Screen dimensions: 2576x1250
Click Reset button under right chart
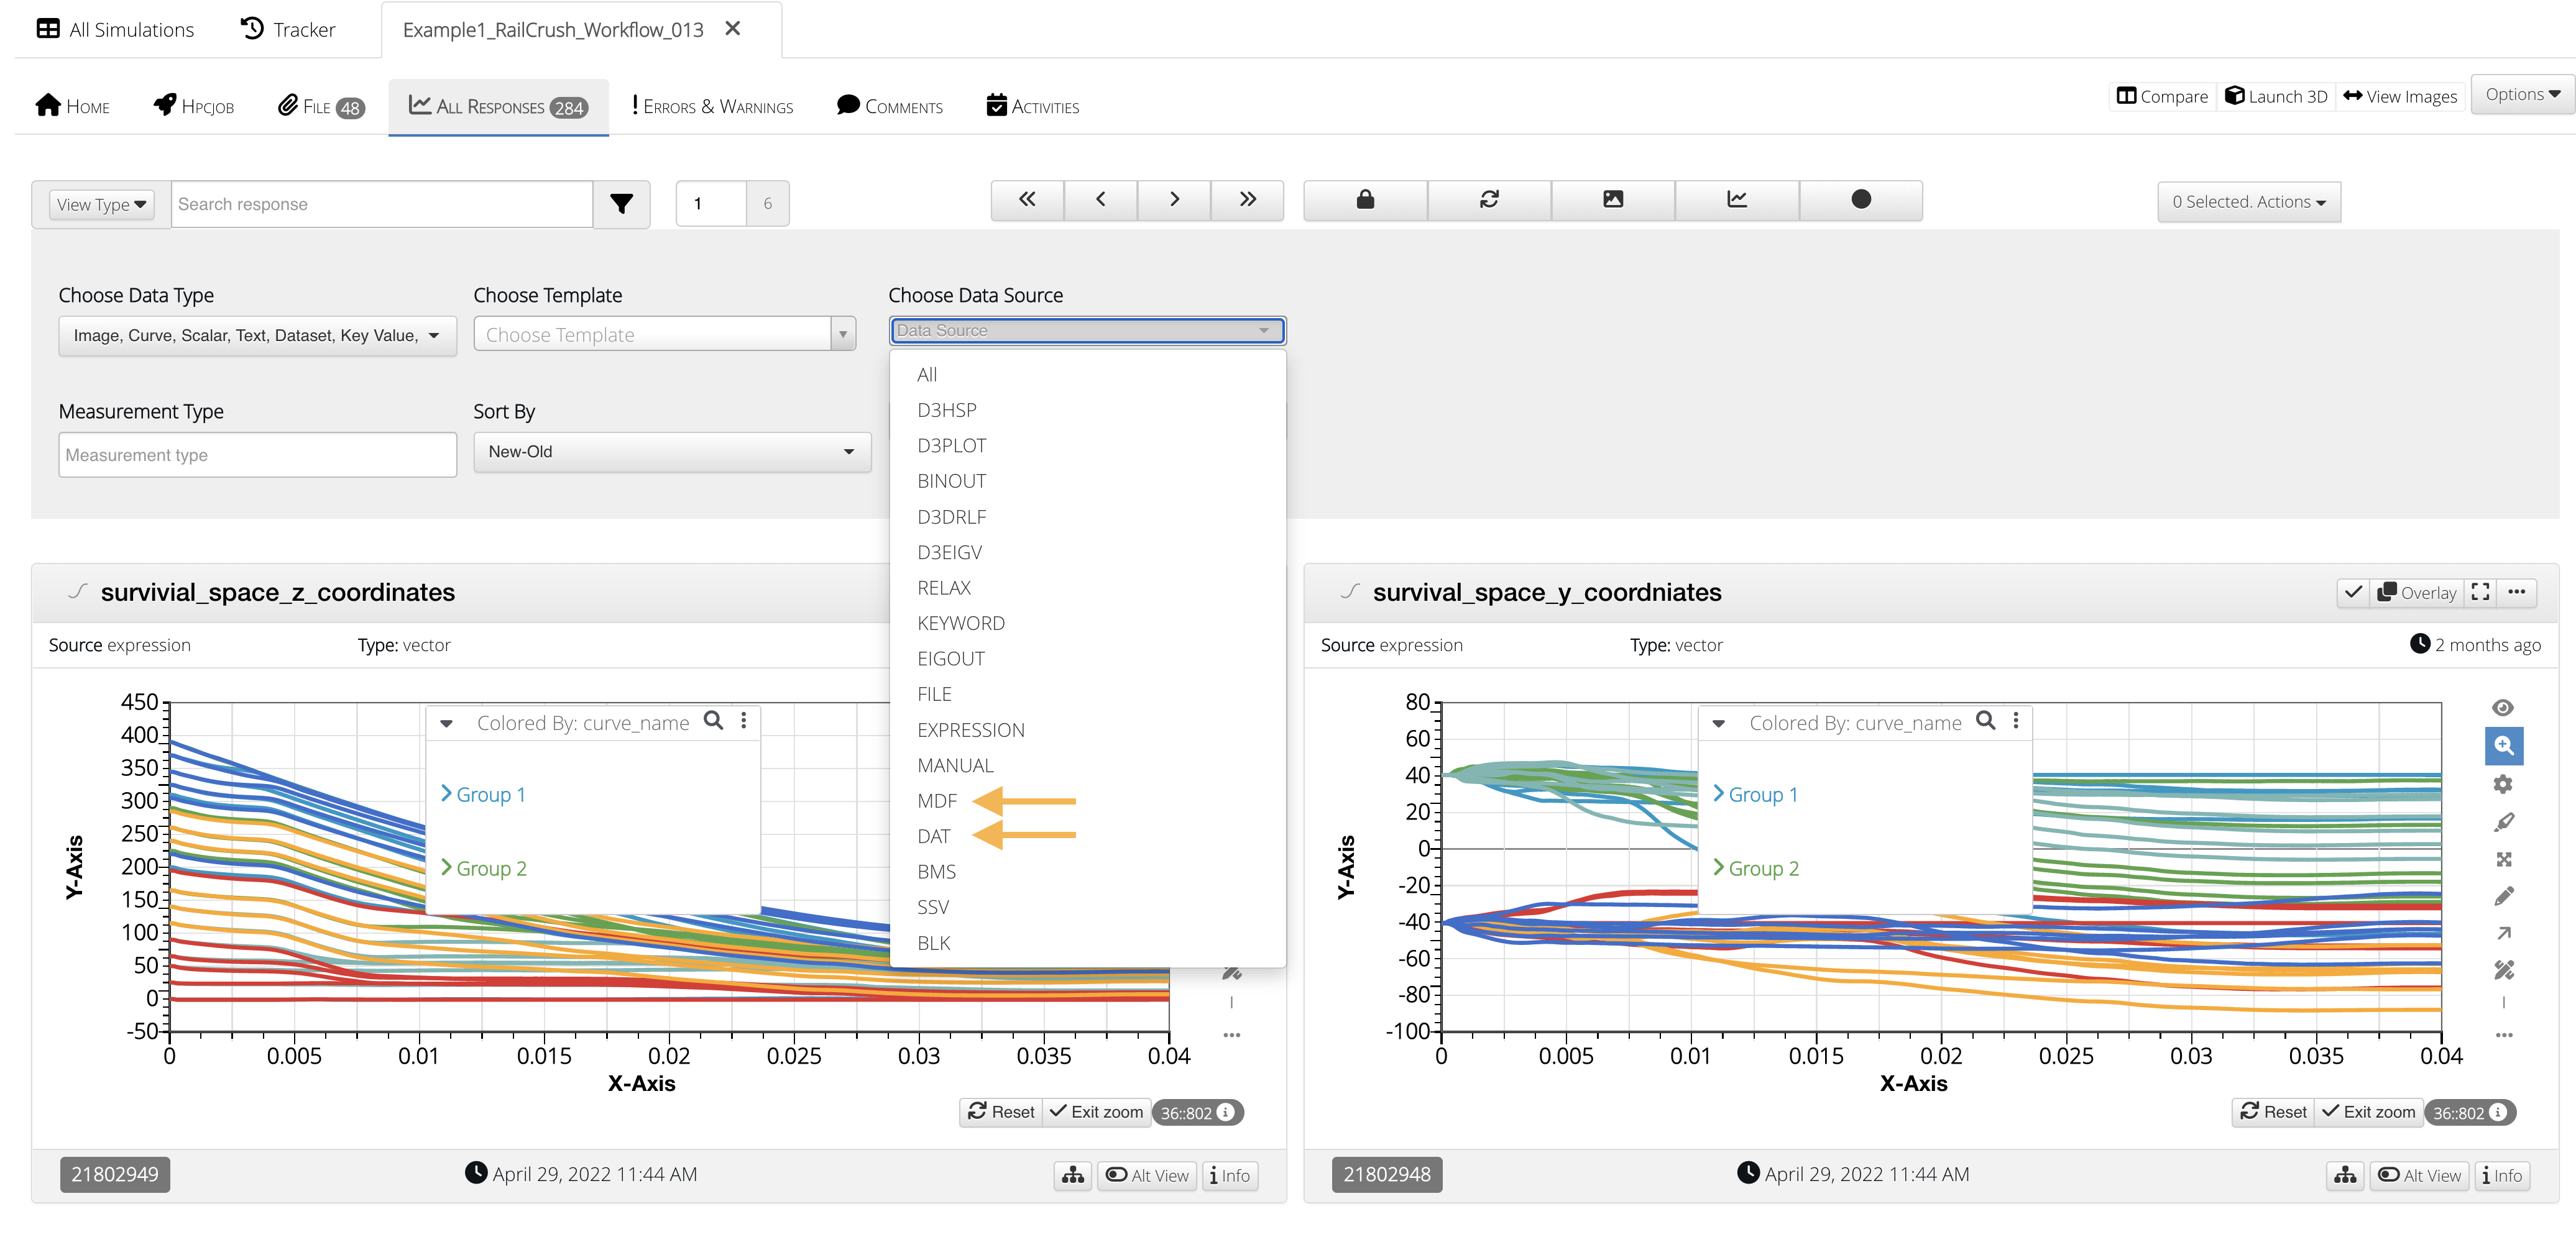click(x=2273, y=1112)
